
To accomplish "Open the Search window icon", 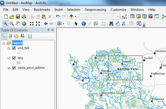I will tap(144, 17).
